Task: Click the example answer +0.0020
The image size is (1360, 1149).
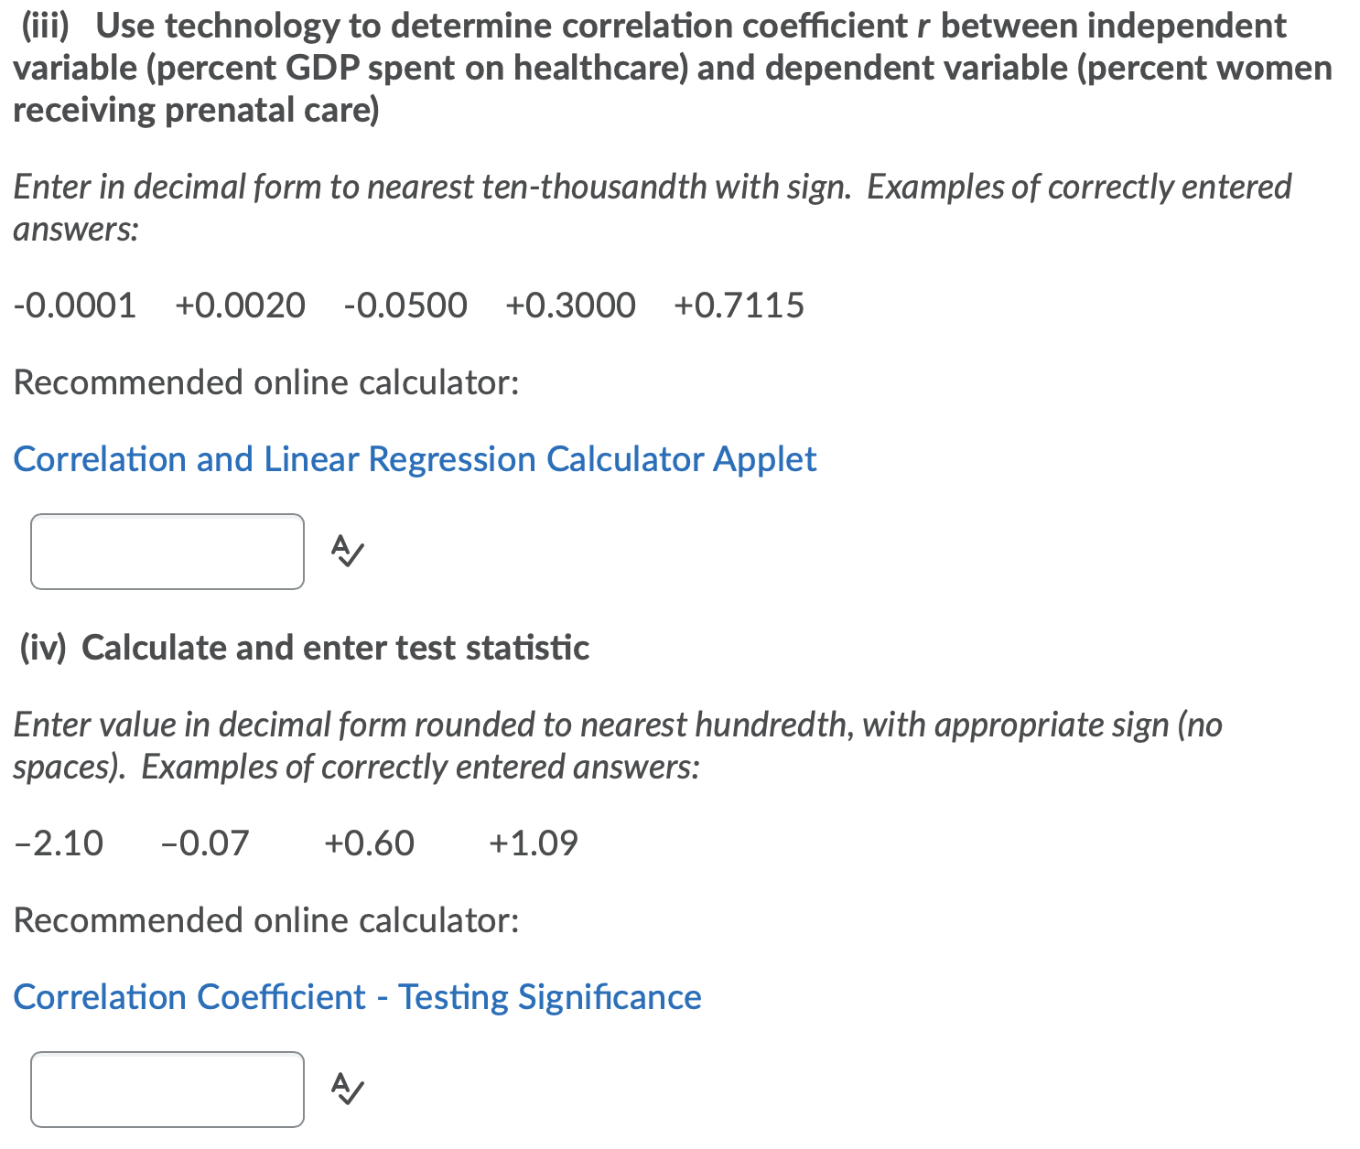Action: click(x=240, y=306)
